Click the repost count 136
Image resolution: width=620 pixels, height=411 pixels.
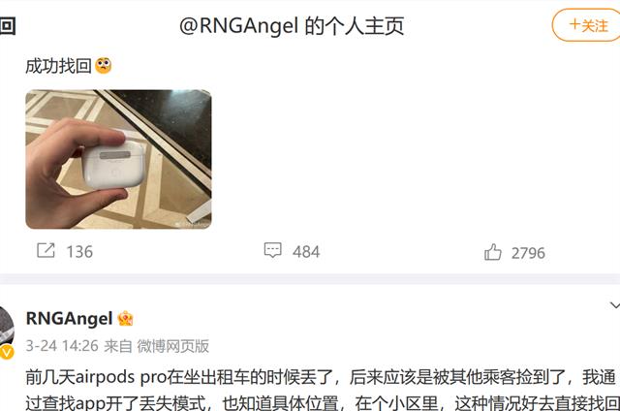tap(79, 252)
